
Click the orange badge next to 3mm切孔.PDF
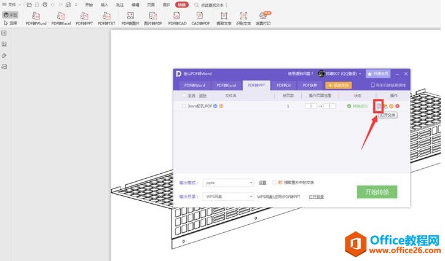[x=221, y=106]
